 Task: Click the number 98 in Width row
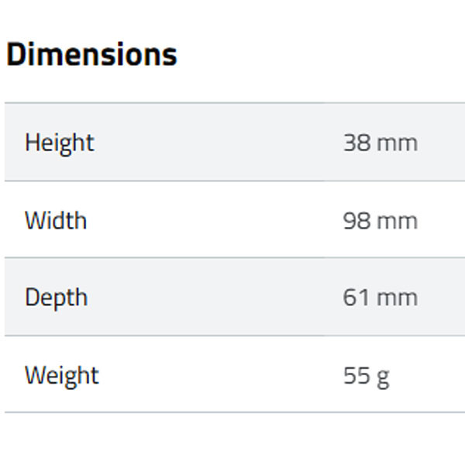coord(356,220)
